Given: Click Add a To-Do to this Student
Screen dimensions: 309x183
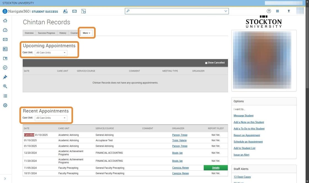Looking at the screenshot, I should point(249,129).
